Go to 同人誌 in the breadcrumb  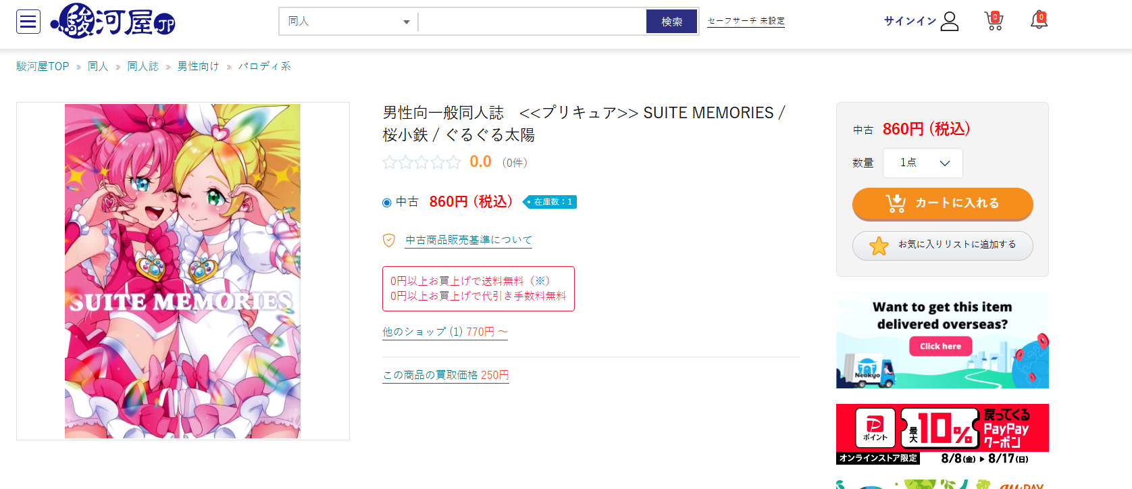tap(143, 66)
